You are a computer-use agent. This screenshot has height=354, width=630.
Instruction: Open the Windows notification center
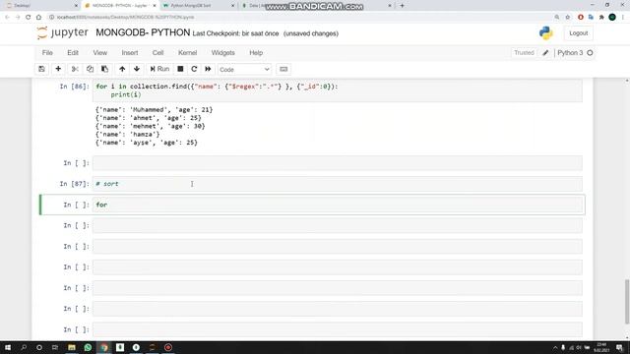coord(619,347)
